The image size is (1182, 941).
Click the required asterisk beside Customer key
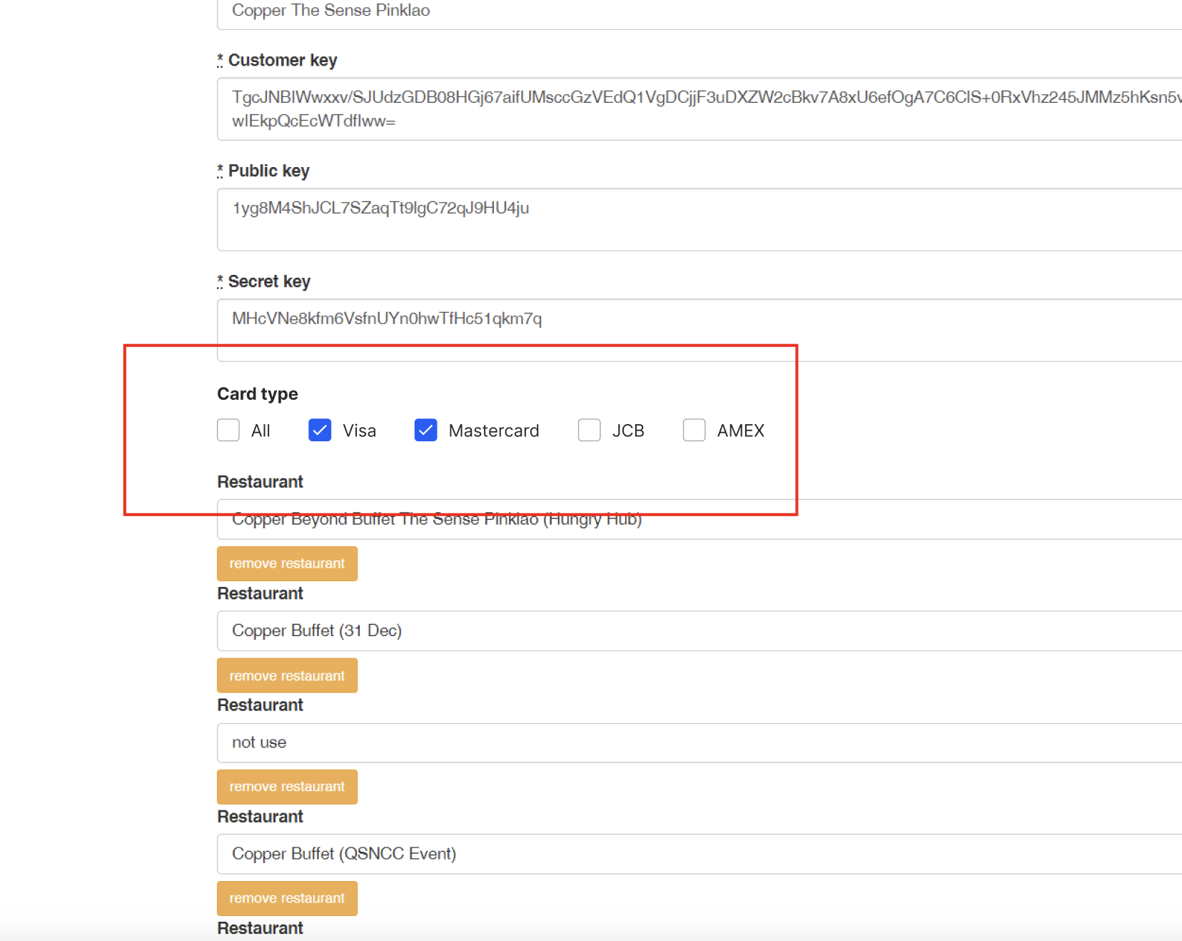[220, 61]
